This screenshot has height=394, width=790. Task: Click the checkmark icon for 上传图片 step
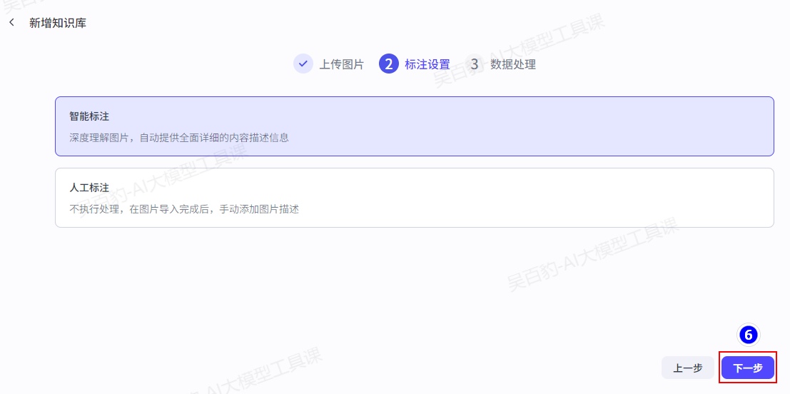303,64
